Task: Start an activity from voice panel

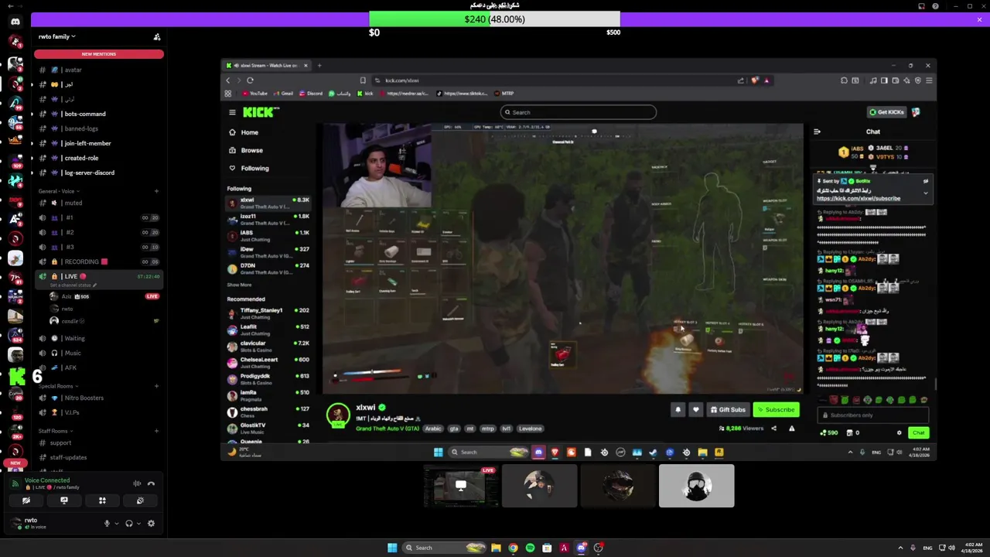Action: point(102,501)
